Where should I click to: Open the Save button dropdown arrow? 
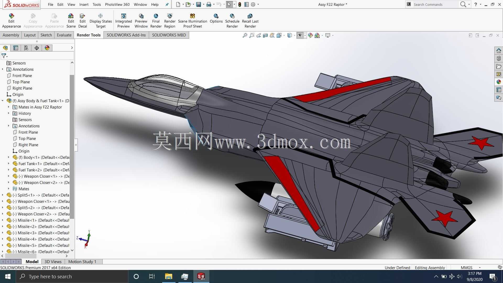point(204,4)
